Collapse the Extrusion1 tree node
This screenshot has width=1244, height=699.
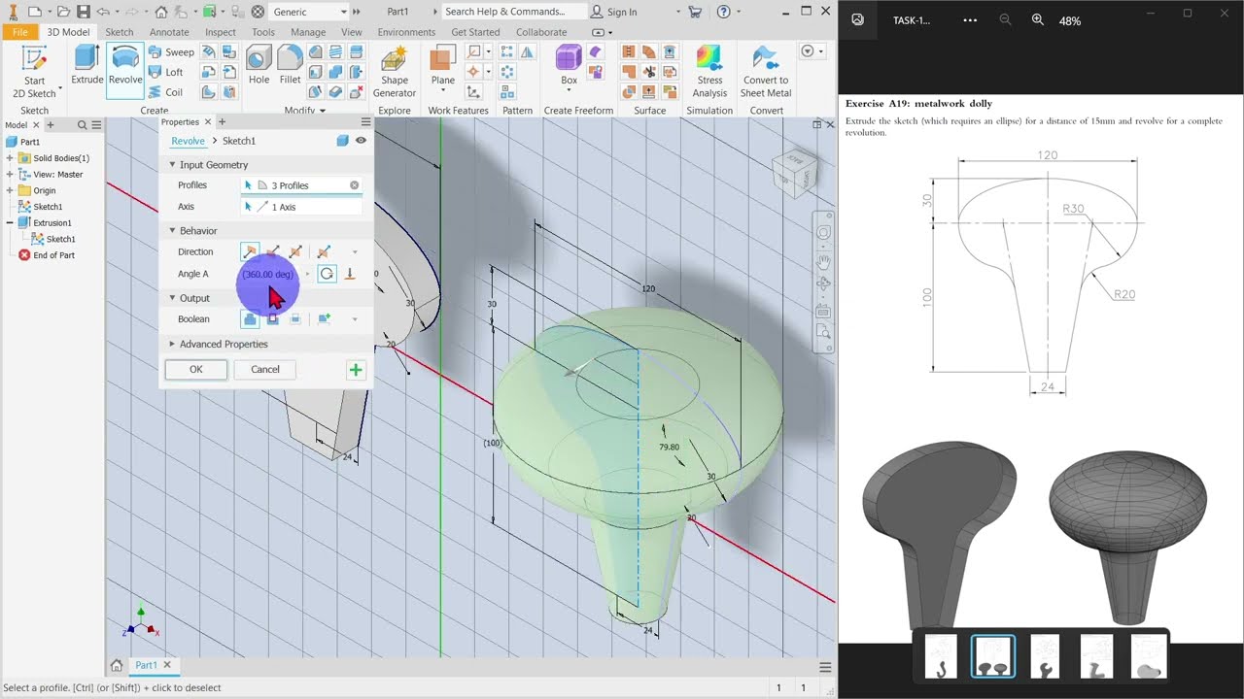[x=10, y=222]
